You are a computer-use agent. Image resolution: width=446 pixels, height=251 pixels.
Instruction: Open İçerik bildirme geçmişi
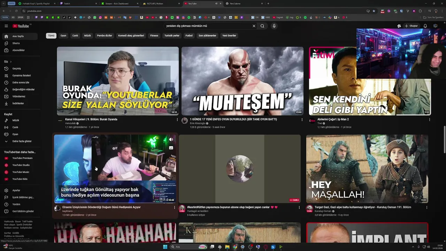tap(20, 197)
